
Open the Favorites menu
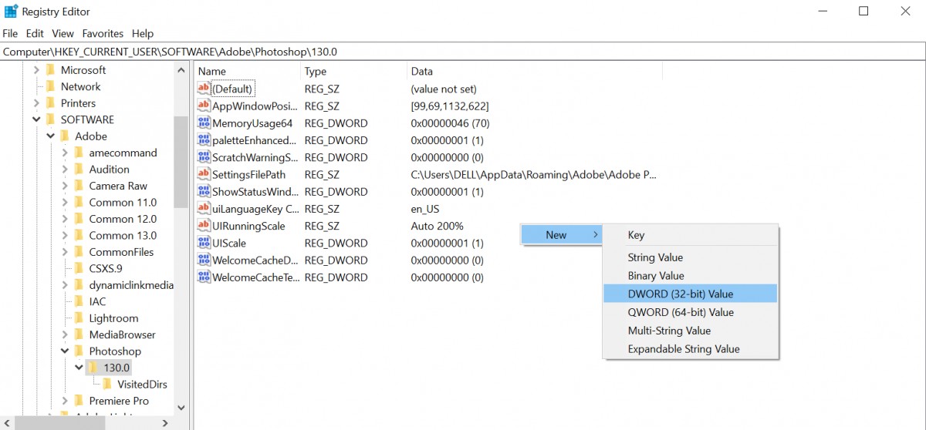tap(103, 34)
